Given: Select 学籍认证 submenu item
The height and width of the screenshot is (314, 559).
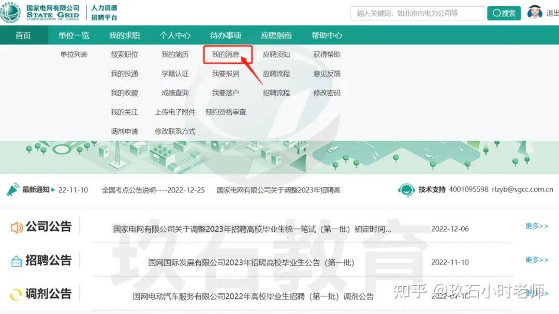Looking at the screenshot, I should pos(175,74).
